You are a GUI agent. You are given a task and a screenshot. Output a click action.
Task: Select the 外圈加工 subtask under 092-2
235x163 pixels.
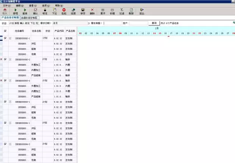[x=36, y=65]
